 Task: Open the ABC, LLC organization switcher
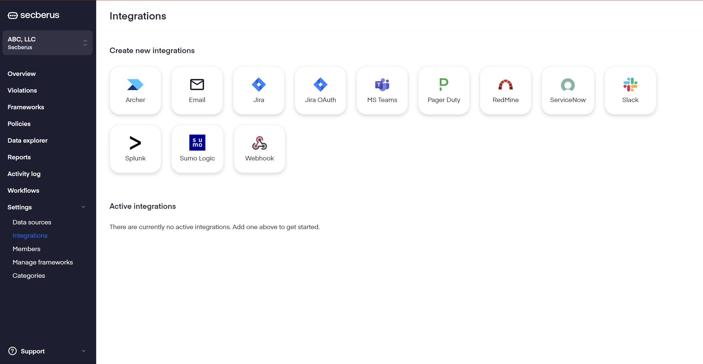(48, 43)
